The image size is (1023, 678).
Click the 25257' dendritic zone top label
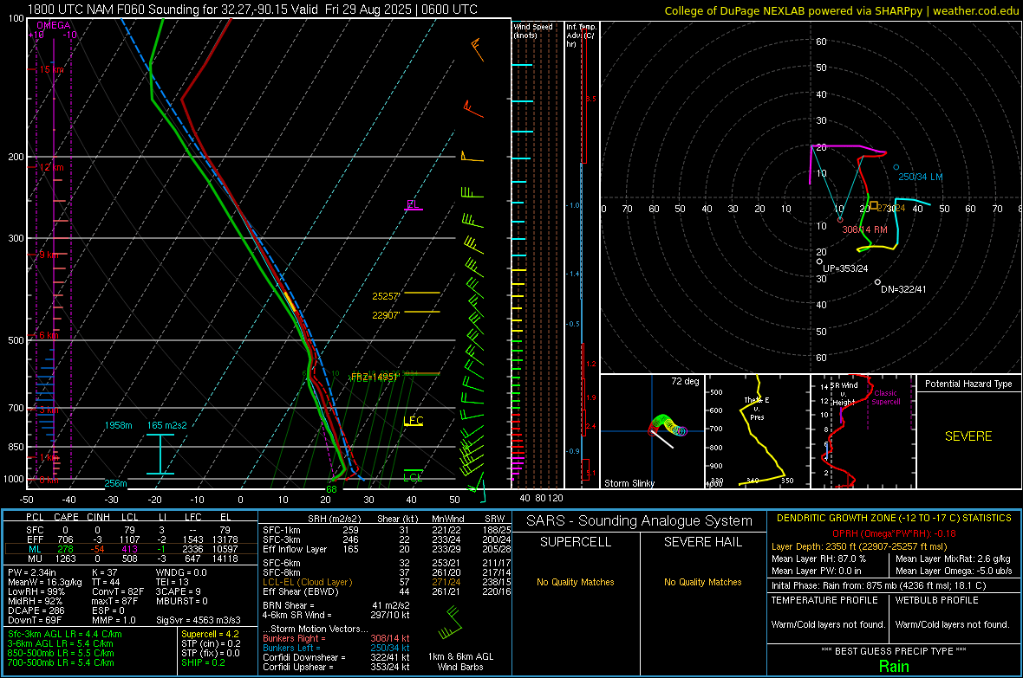[387, 296]
